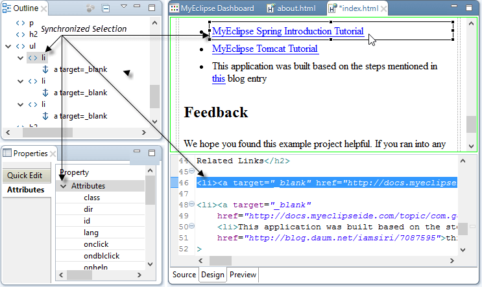The image size is (482, 287).
Task: Click the Property column header
Action: click(x=74, y=172)
